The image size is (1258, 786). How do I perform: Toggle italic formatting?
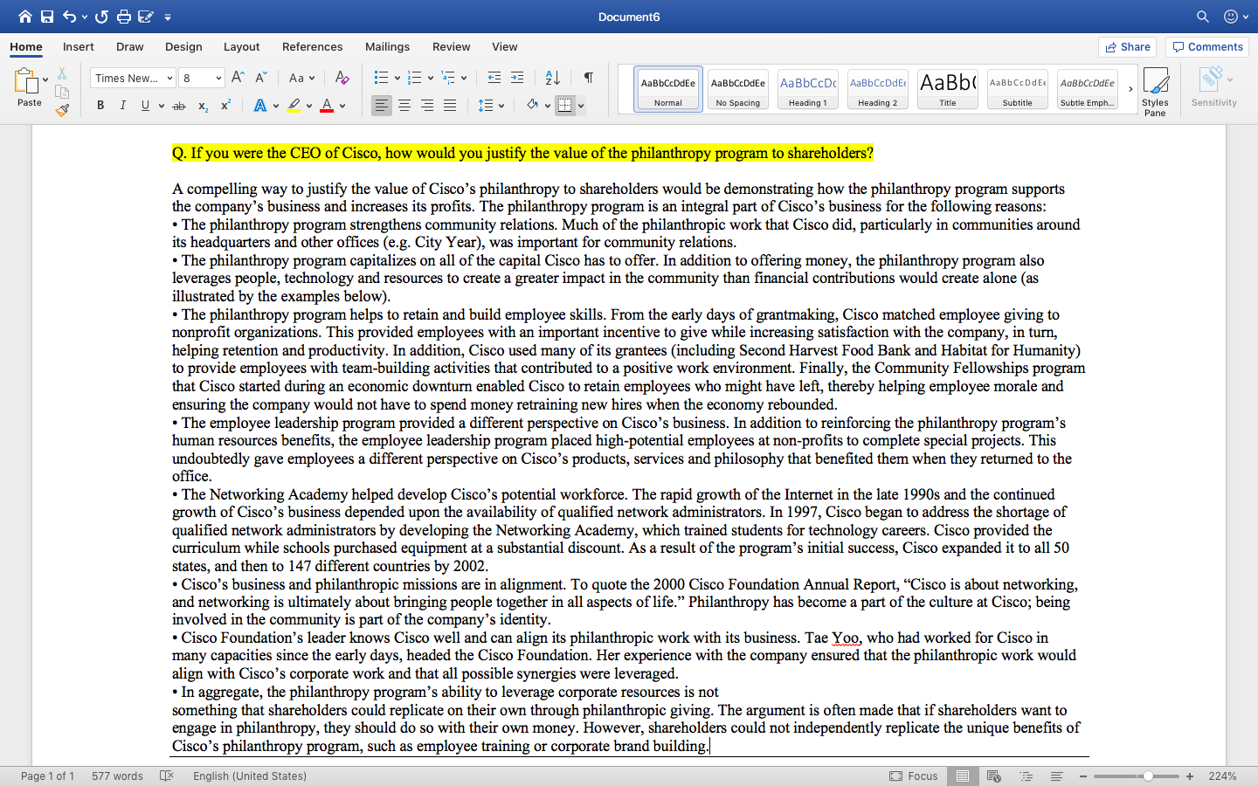(122, 106)
